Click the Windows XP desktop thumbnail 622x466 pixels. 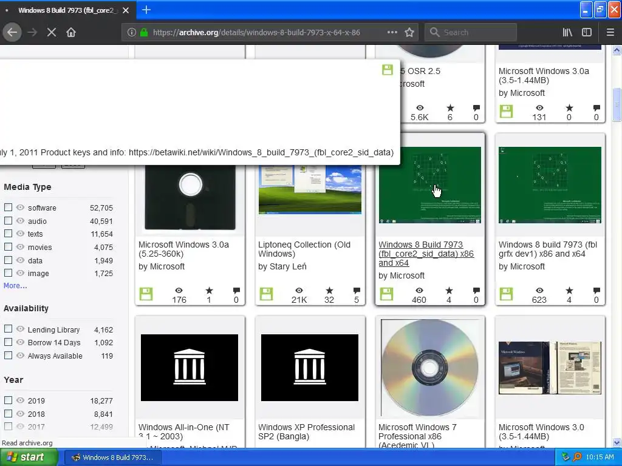(310, 189)
